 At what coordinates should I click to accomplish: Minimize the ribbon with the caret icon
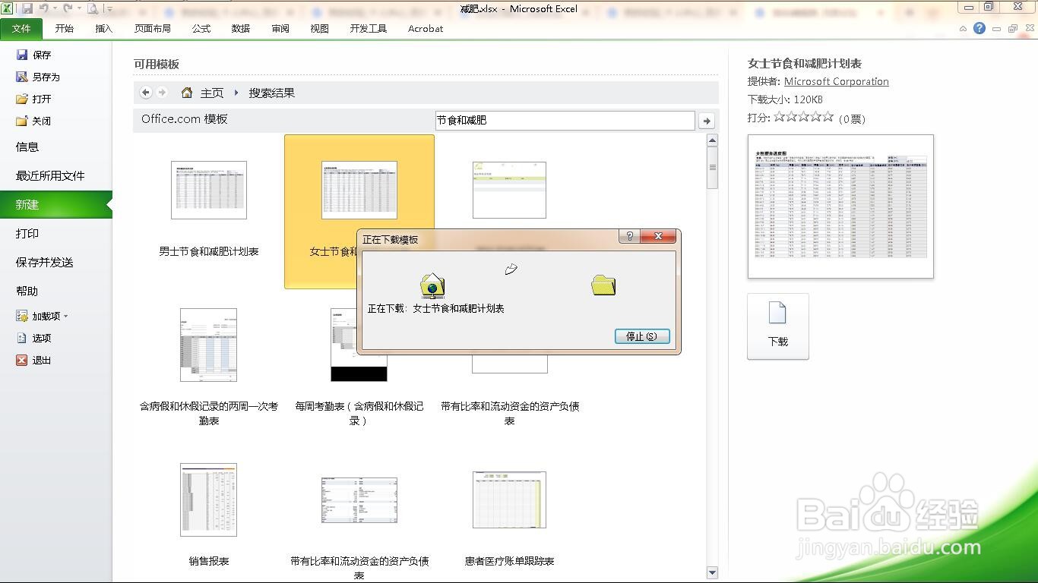964,29
